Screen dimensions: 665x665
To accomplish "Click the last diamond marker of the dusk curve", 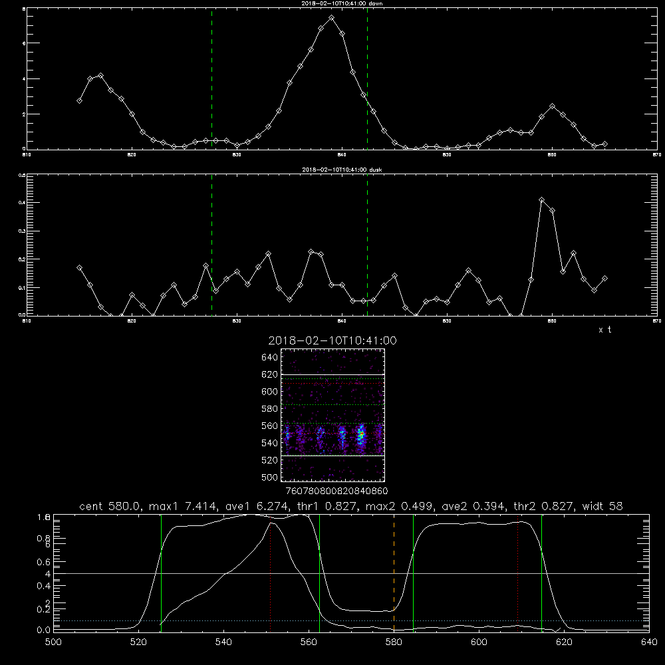I will pos(604,278).
